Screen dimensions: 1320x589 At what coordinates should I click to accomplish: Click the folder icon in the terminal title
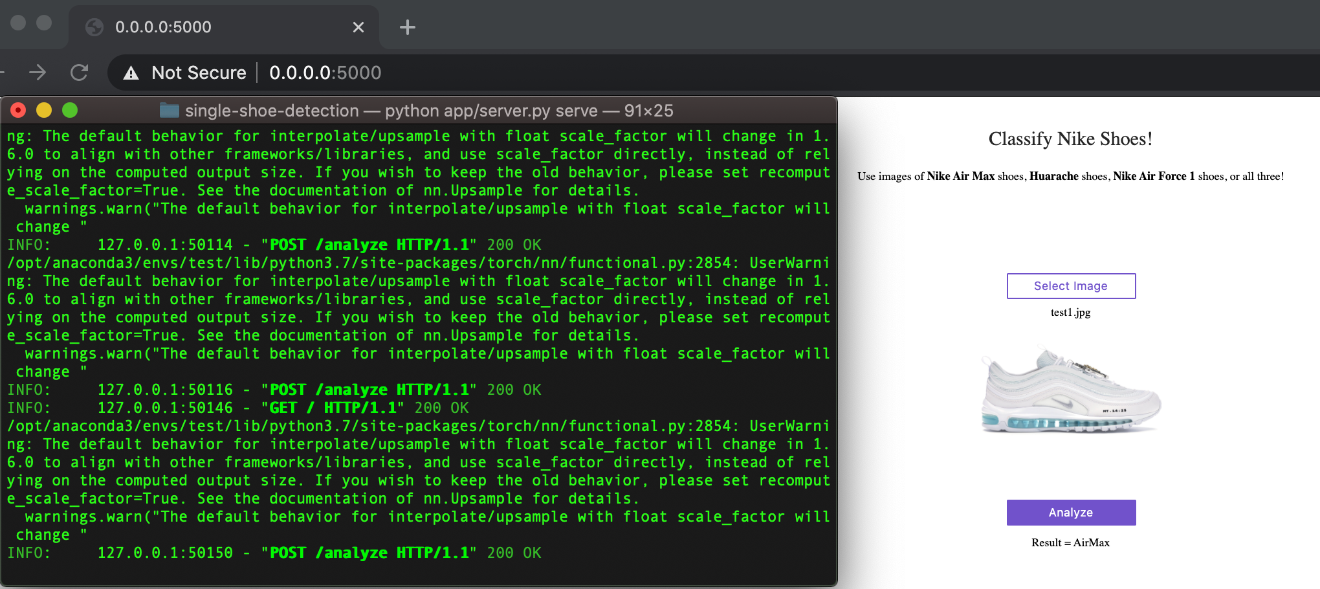pos(170,111)
